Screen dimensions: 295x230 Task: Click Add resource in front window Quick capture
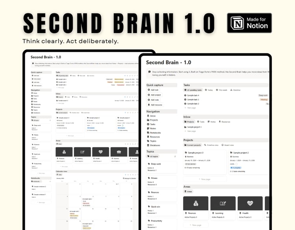click(155, 105)
